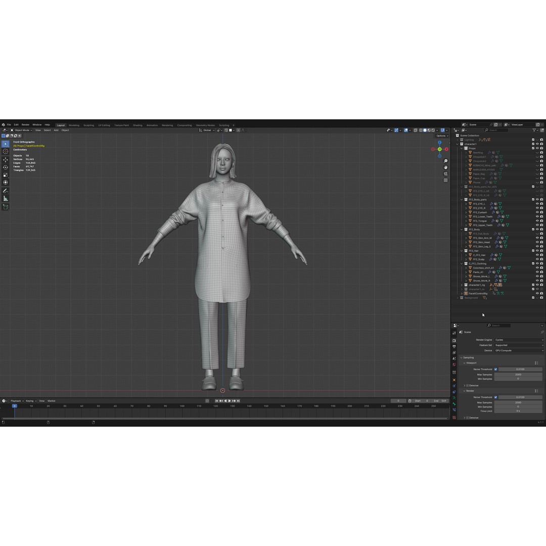Image resolution: width=546 pixels, height=546 pixels.
Task: Jump to timeline start frame
Action: (216, 401)
